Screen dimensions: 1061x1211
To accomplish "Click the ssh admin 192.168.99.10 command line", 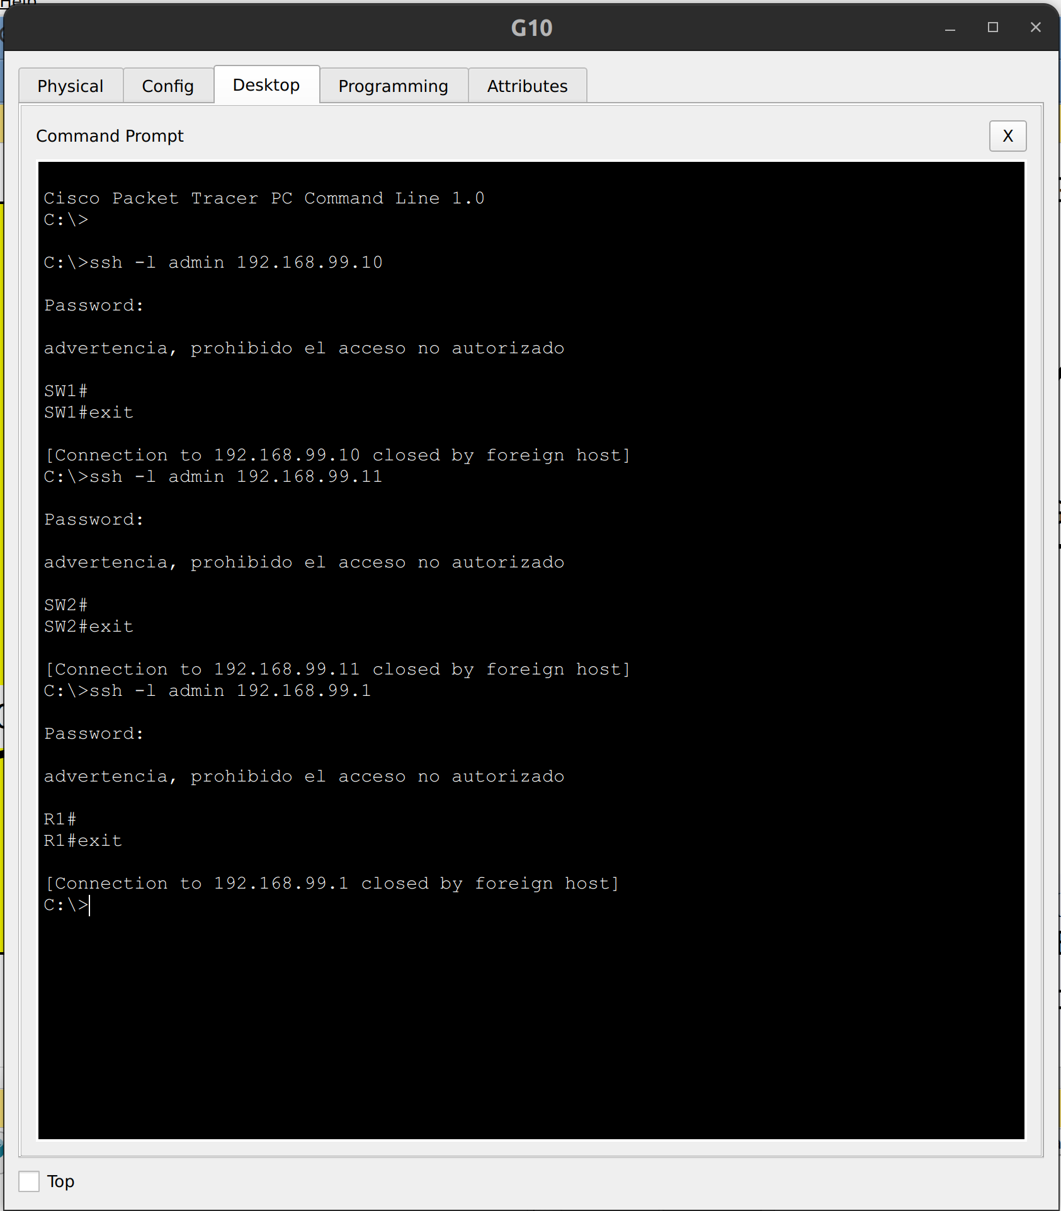I will [x=213, y=262].
